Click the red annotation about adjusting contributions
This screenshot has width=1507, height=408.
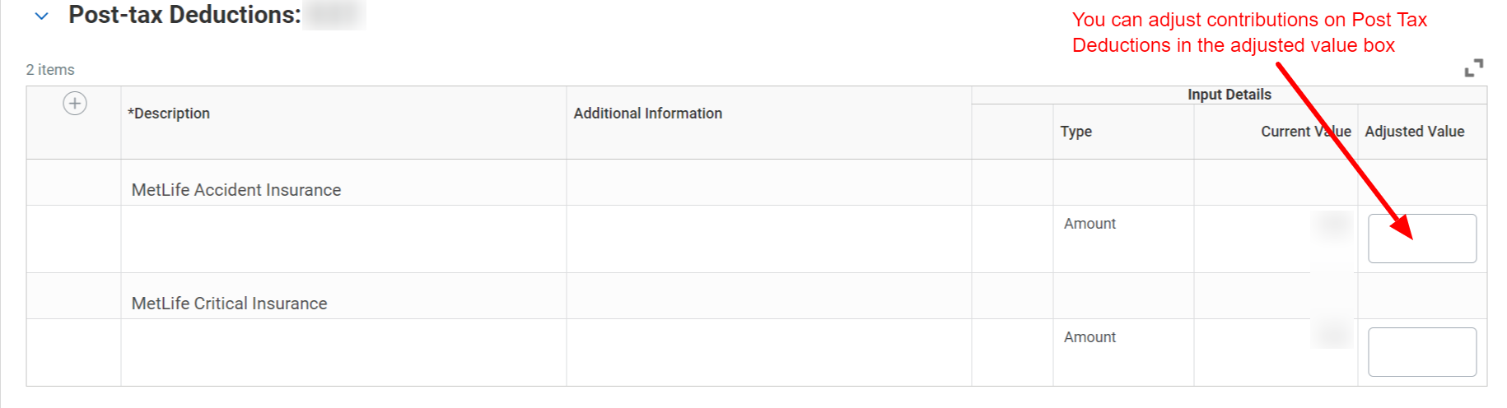1249,32
